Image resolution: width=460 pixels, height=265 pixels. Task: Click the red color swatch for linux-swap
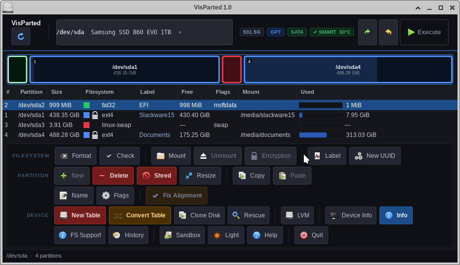(x=87, y=125)
